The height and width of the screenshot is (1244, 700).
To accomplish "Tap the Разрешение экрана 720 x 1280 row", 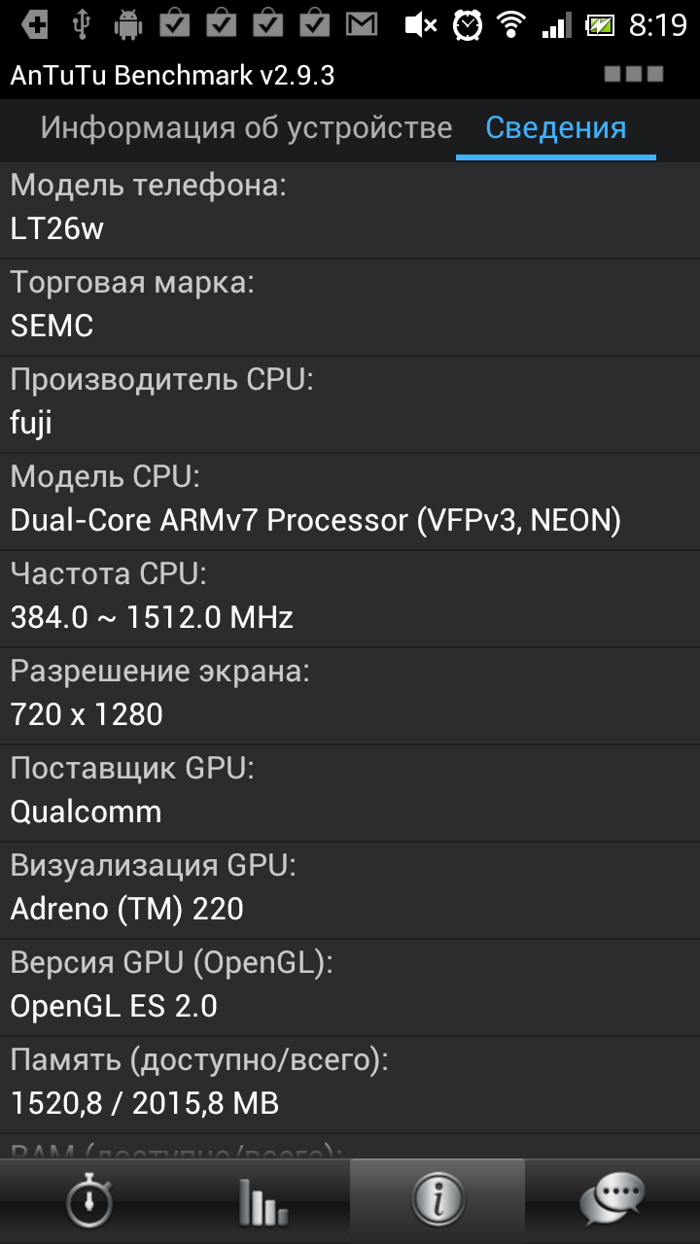I will (350, 694).
